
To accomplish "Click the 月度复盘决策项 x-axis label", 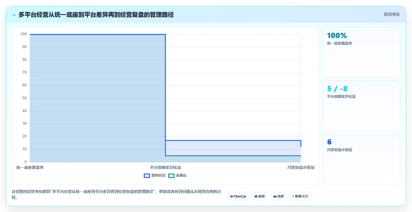I will 301,168.
